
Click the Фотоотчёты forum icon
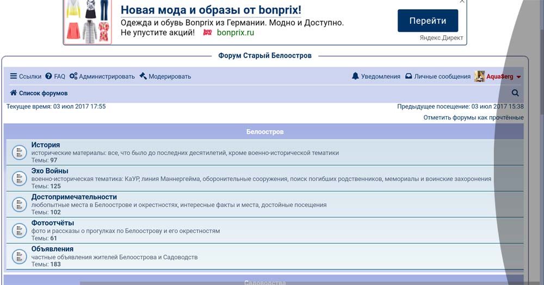click(x=19, y=230)
